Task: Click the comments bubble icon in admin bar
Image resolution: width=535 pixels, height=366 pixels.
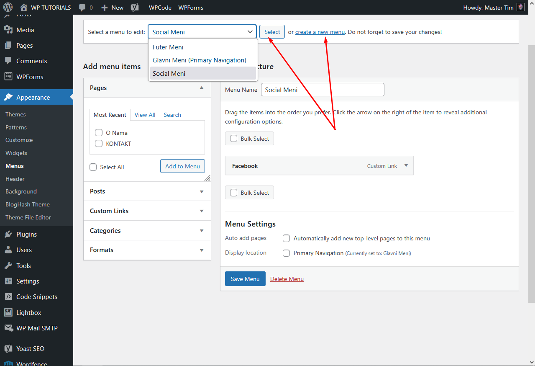Action: tap(83, 8)
